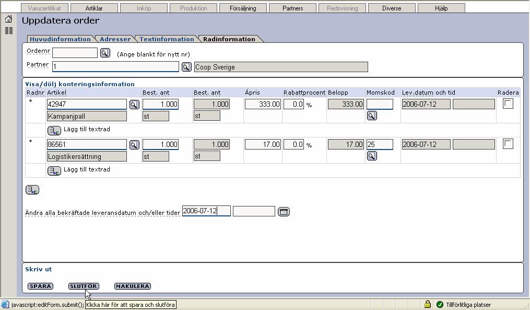This screenshot has height=310, width=530.
Task: Tick the Radera checkbox for article 42947
Action: [x=508, y=104]
